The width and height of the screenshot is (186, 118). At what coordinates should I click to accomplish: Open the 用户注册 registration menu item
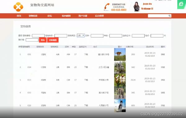pyautogui.click(x=83, y=16)
